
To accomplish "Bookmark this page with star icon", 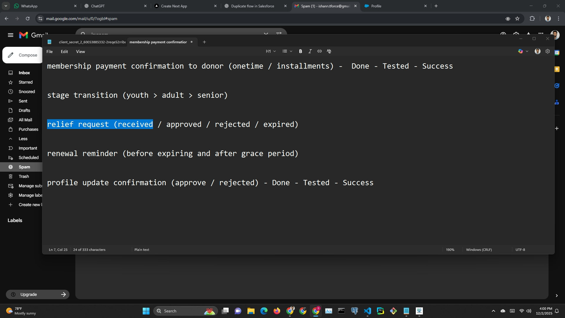I will click(x=517, y=19).
